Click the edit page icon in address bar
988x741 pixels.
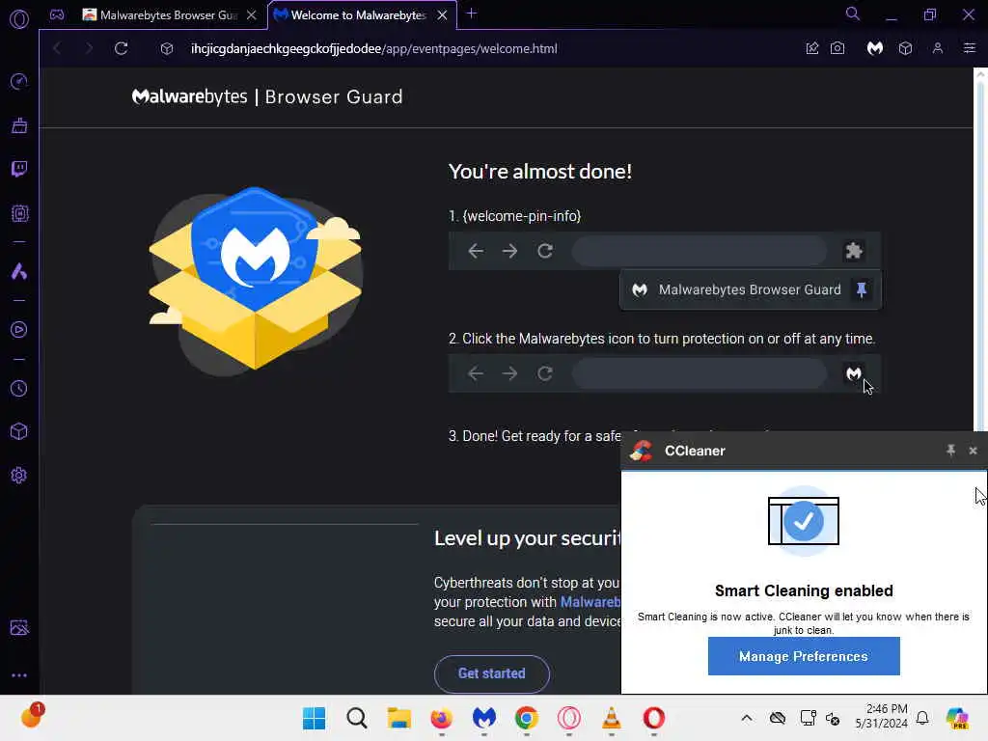click(x=812, y=48)
